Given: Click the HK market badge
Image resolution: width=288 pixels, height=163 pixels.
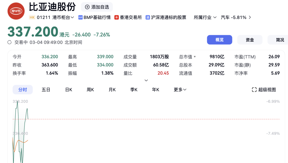Looking at the screenshot, I should pos(32,18).
